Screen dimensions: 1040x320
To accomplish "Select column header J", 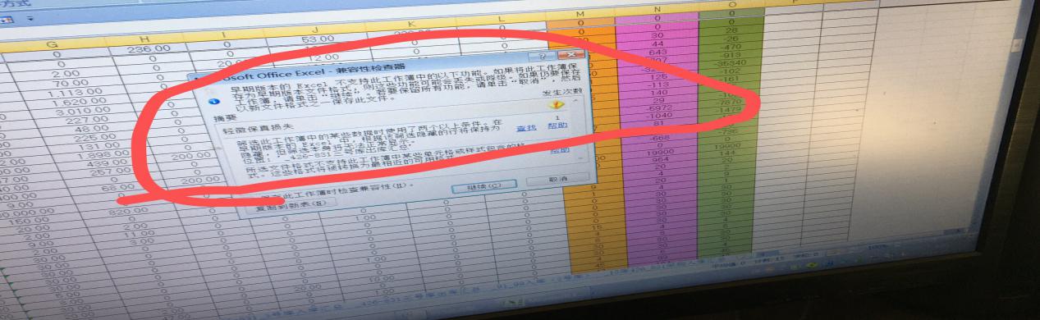I will pyautogui.click(x=314, y=30).
